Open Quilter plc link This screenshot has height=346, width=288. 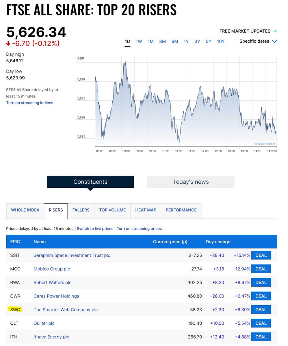(x=44, y=323)
